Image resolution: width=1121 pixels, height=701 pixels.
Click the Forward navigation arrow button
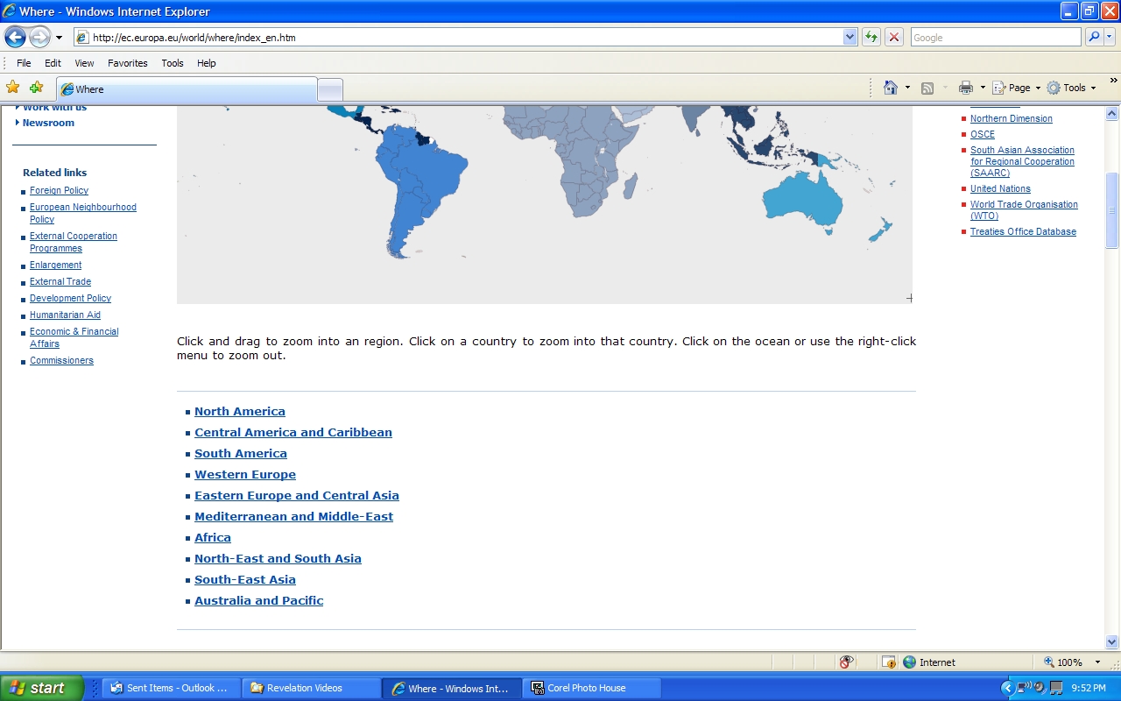pos(39,37)
